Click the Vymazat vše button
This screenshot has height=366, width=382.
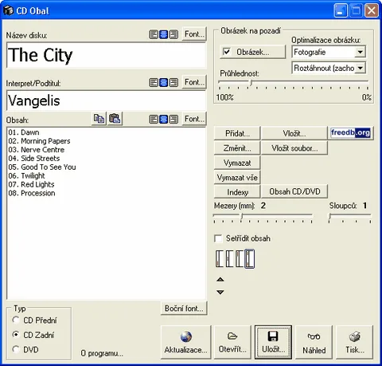click(237, 177)
